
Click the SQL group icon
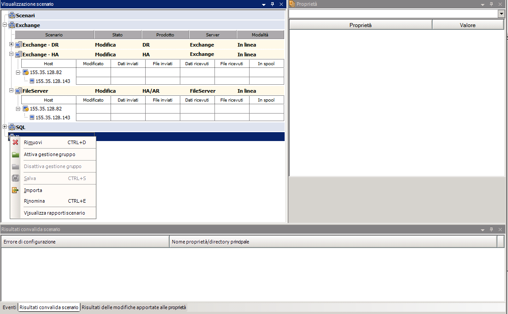[12, 127]
